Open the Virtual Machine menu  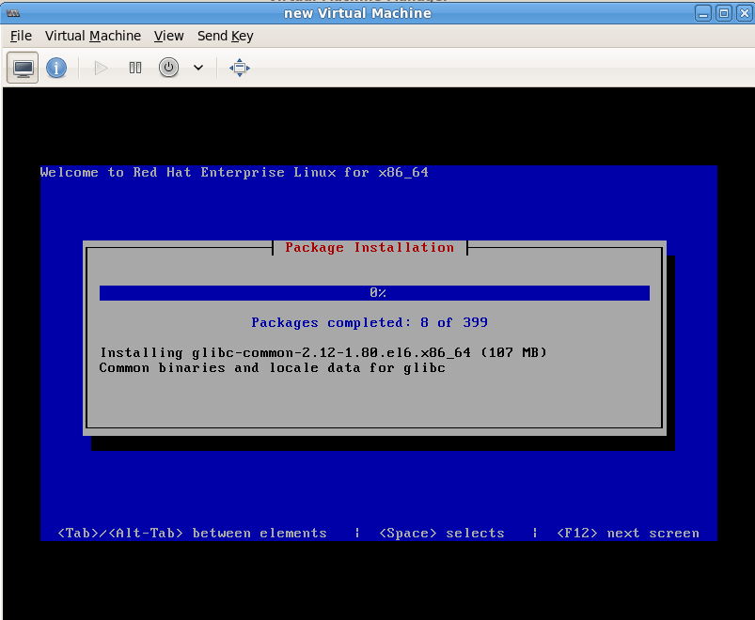point(93,36)
